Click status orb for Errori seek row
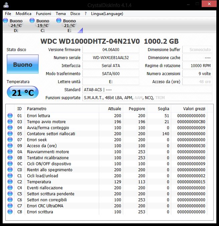Image resolution: width=219 pixels, height=226 pixels. (10, 140)
